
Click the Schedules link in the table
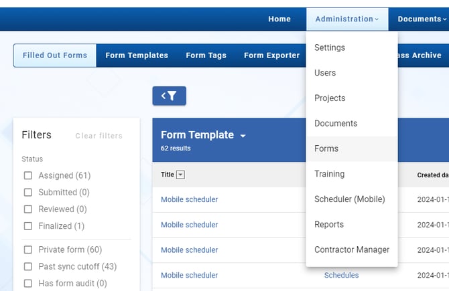tap(341, 275)
